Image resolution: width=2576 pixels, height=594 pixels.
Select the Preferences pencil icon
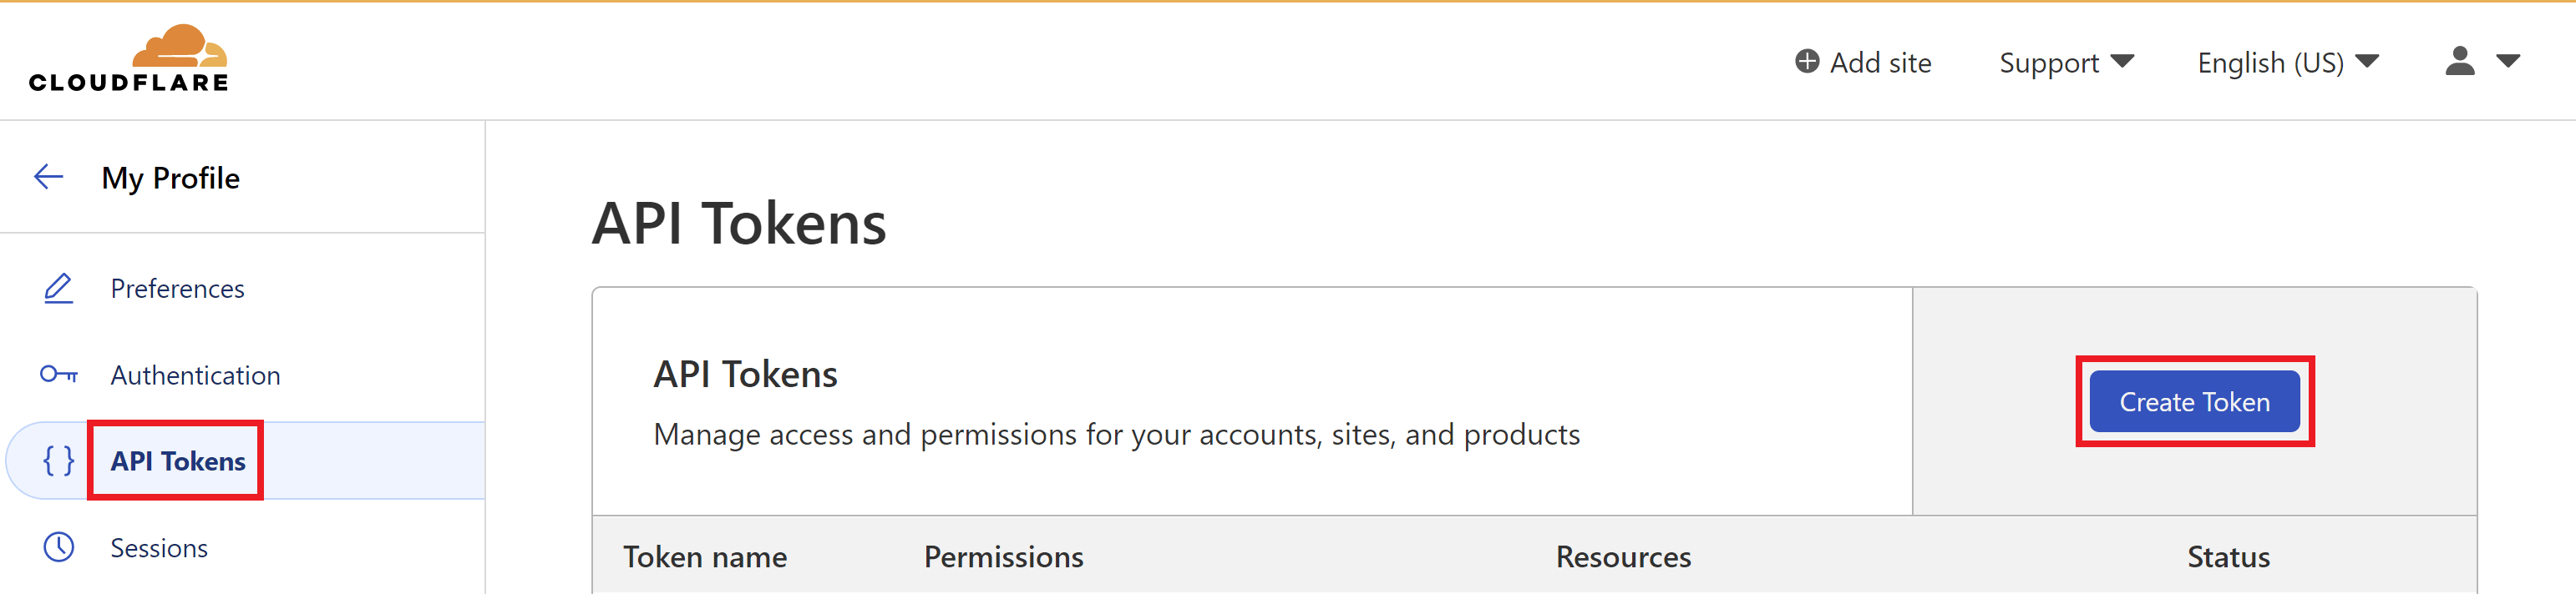pos(57,288)
